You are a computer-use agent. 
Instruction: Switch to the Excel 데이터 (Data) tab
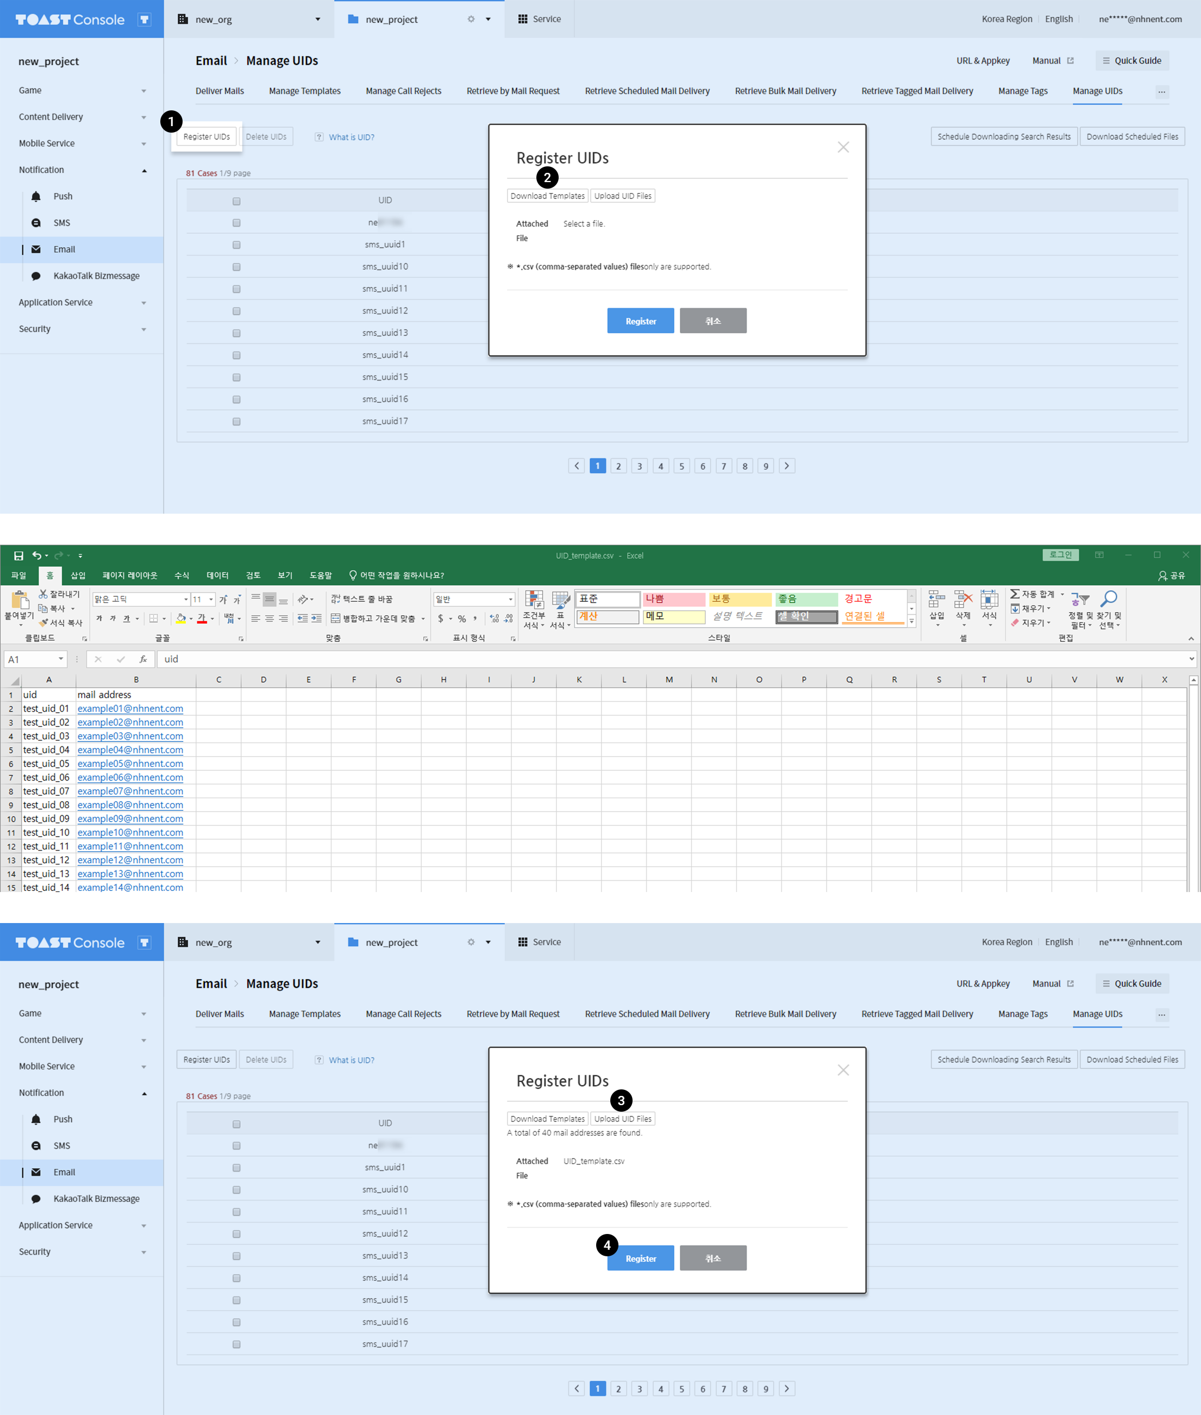[x=217, y=575]
